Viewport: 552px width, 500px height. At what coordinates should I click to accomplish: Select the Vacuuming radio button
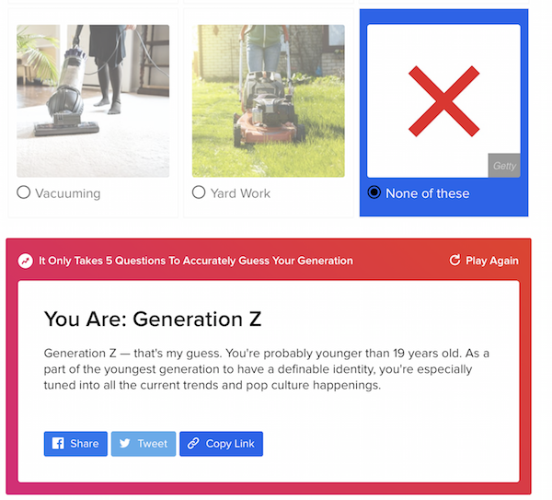pos(24,192)
